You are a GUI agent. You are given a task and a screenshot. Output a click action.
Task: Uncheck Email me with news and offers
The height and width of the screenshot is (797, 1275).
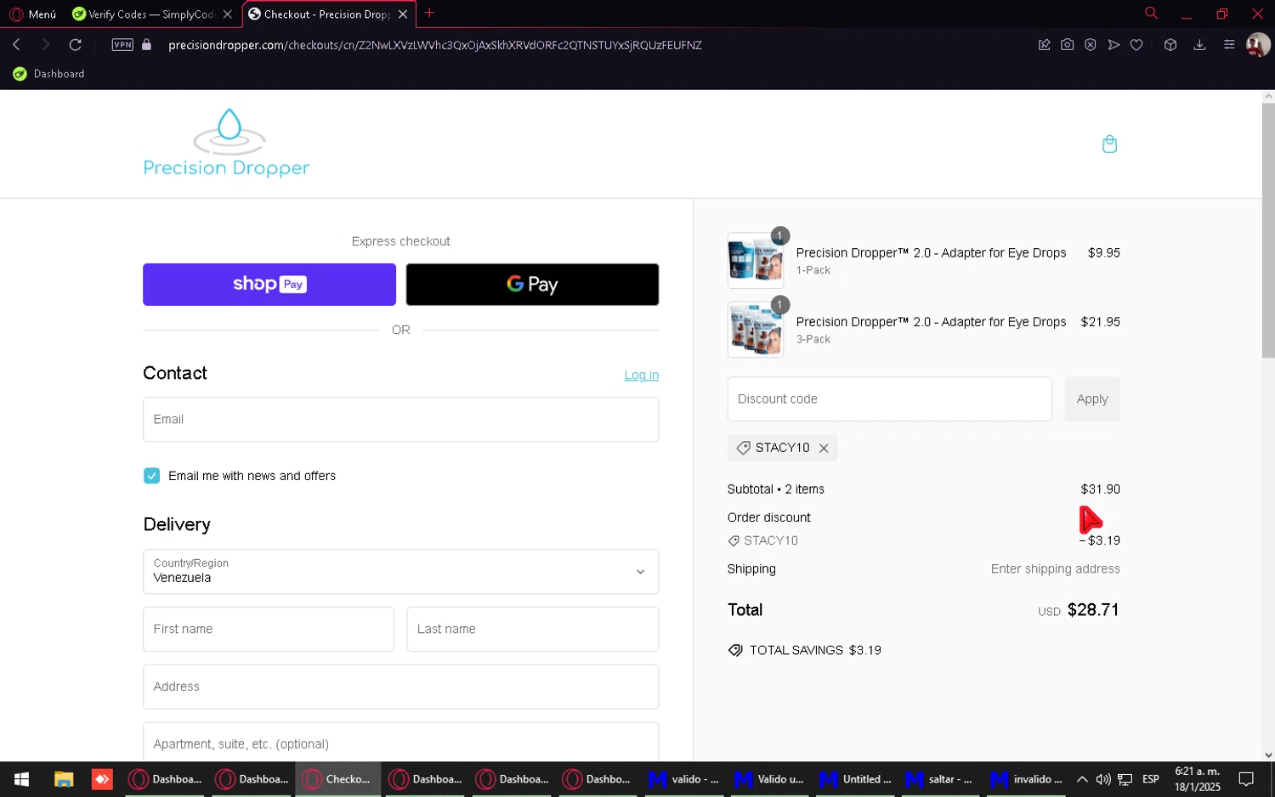(x=151, y=476)
